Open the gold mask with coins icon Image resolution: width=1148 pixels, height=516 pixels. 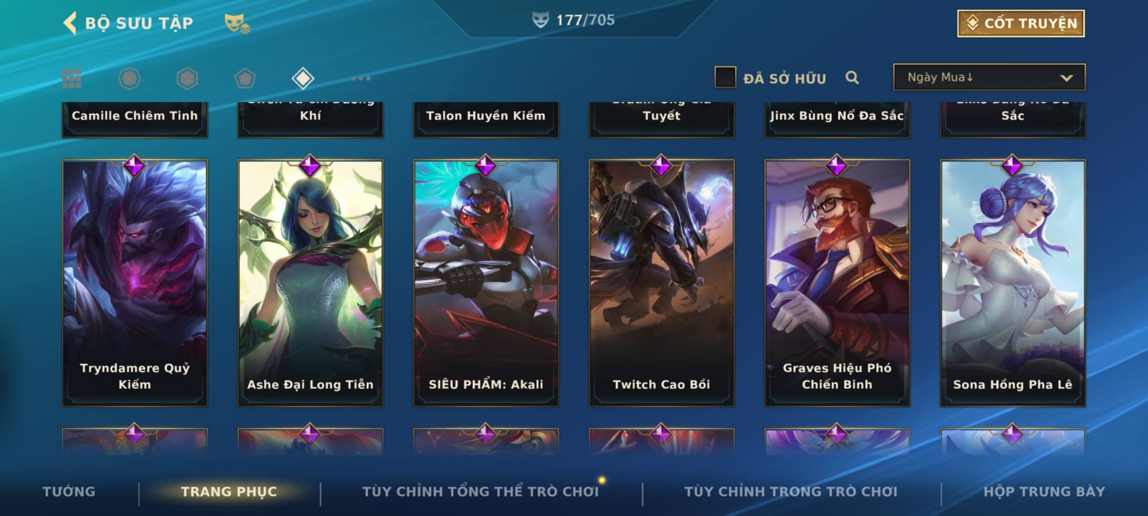[x=237, y=23]
